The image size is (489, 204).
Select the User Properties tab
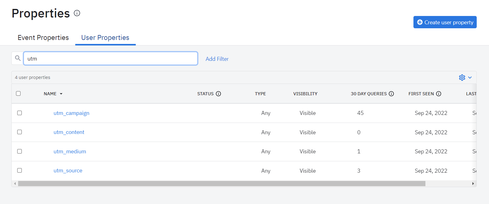[105, 37]
